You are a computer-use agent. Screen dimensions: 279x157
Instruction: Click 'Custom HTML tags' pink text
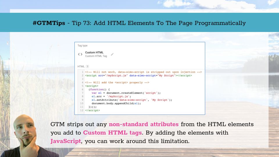pyautogui.click(x=112, y=133)
